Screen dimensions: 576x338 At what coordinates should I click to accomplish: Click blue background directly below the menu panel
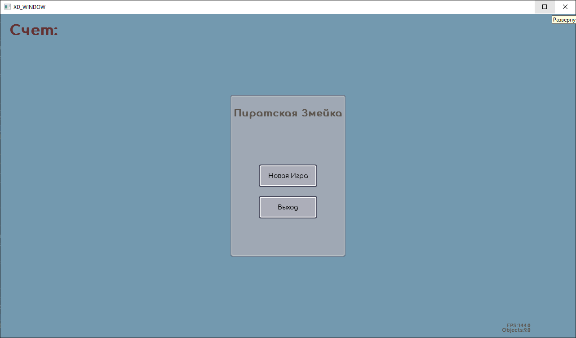tap(288, 292)
